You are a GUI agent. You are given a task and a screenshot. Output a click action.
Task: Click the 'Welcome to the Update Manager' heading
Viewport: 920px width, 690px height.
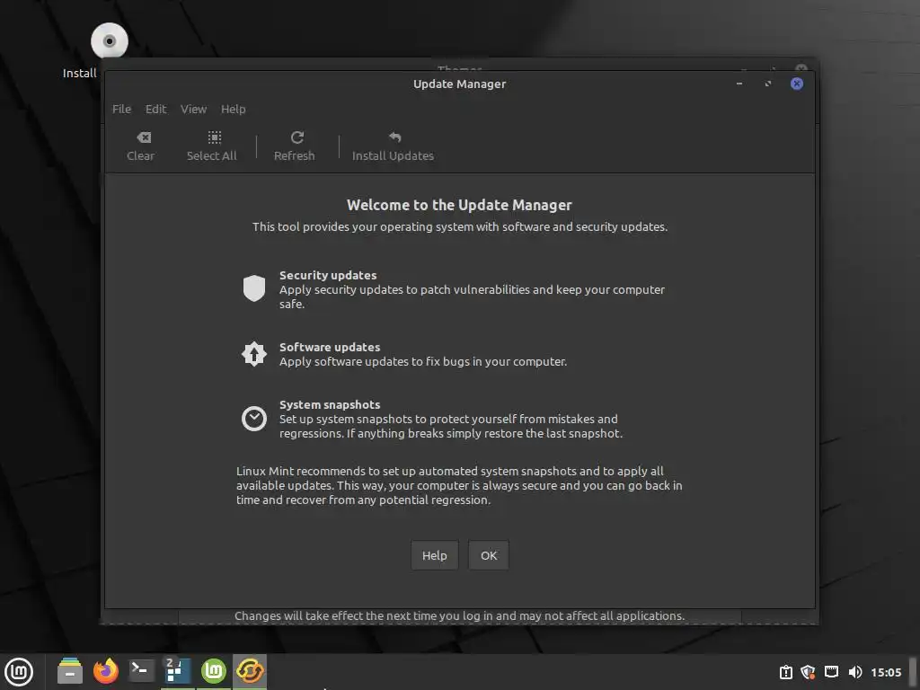click(459, 205)
